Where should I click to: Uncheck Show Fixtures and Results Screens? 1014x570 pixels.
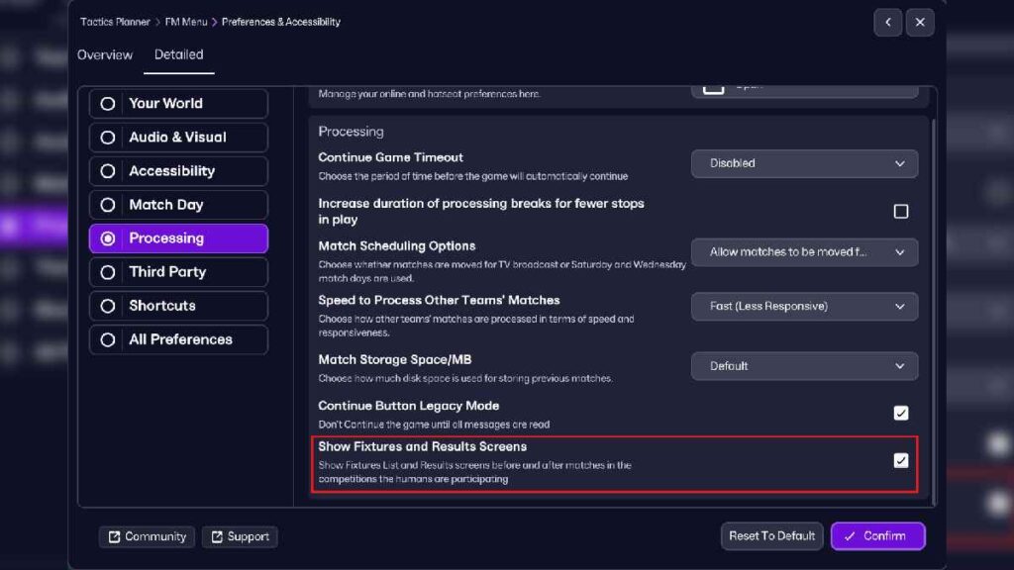[x=900, y=460]
